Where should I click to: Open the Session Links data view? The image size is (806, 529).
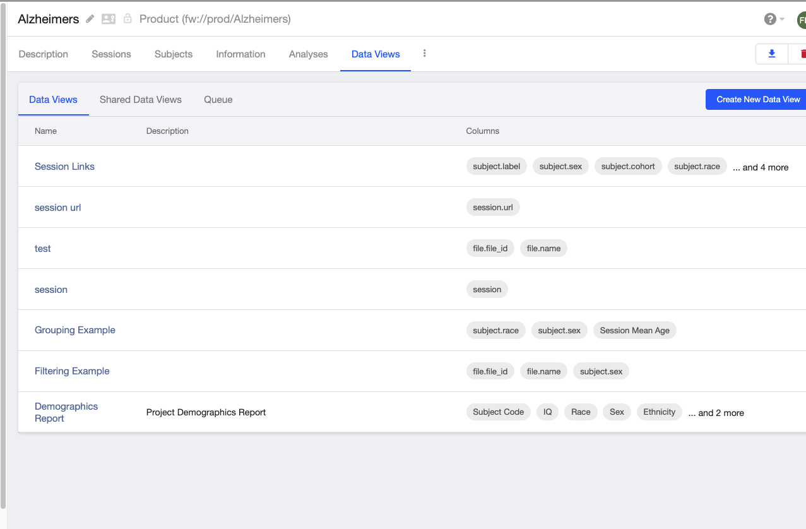pyautogui.click(x=64, y=166)
